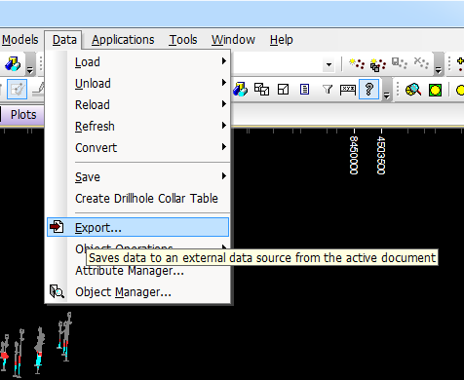Screen dimensions: 464x380
Task: Click the document list icon in toolbar
Action: coord(304,89)
